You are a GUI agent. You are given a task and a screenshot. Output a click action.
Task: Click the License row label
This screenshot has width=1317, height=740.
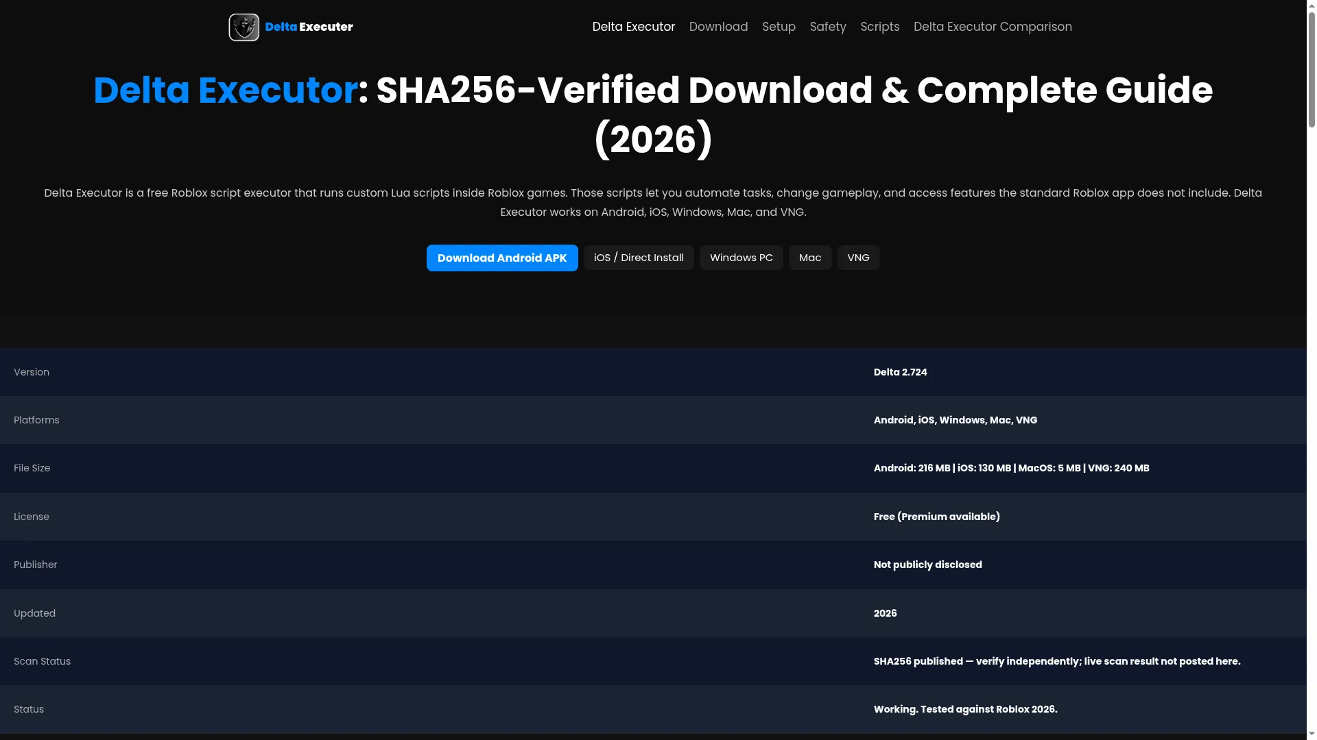[32, 517]
